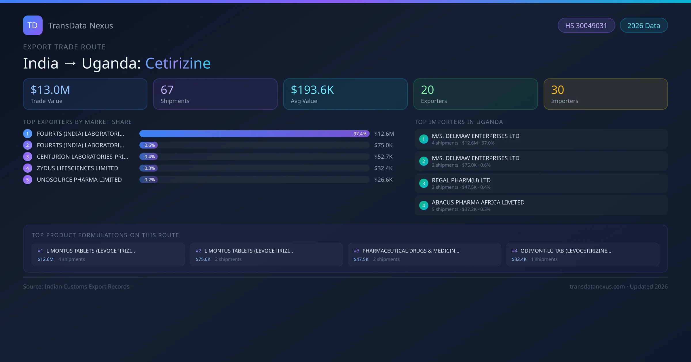Expand the #3 PHARMACEUTICAL DRUGS & MEDICIN... entry
Image resolution: width=691 pixels, height=362 pixels.
(x=424, y=255)
